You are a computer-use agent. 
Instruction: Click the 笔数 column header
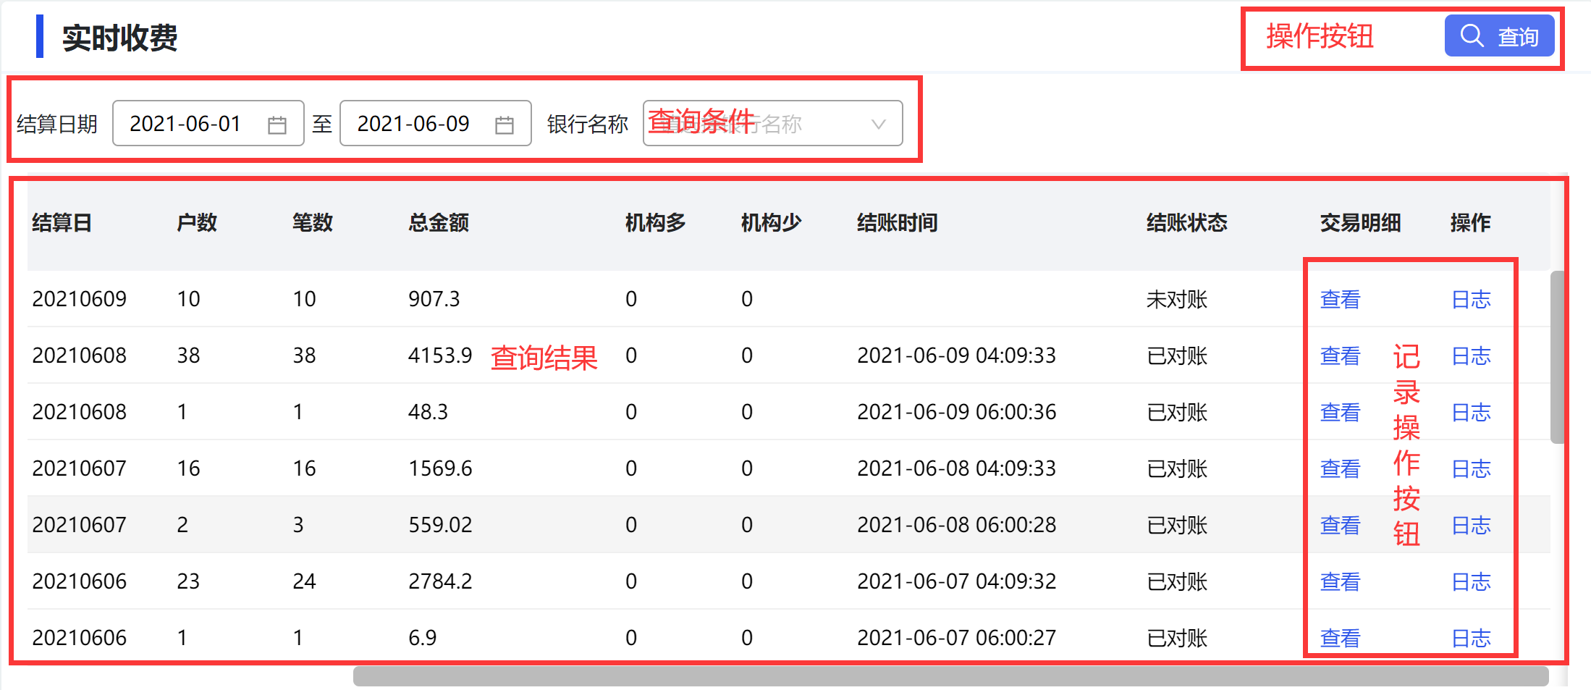pos(313,222)
